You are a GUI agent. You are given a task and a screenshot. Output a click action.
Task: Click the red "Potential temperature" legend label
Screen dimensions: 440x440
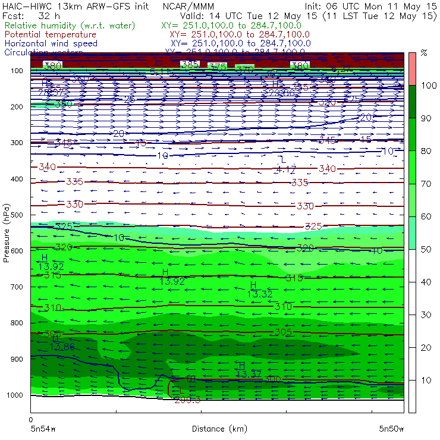coord(51,34)
